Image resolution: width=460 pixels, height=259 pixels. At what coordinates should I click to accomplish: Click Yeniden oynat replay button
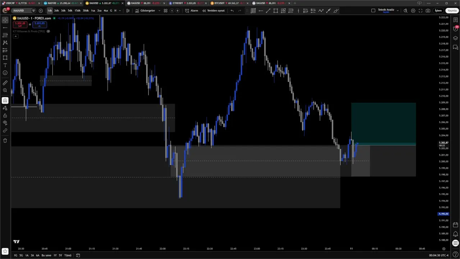tap(213, 10)
